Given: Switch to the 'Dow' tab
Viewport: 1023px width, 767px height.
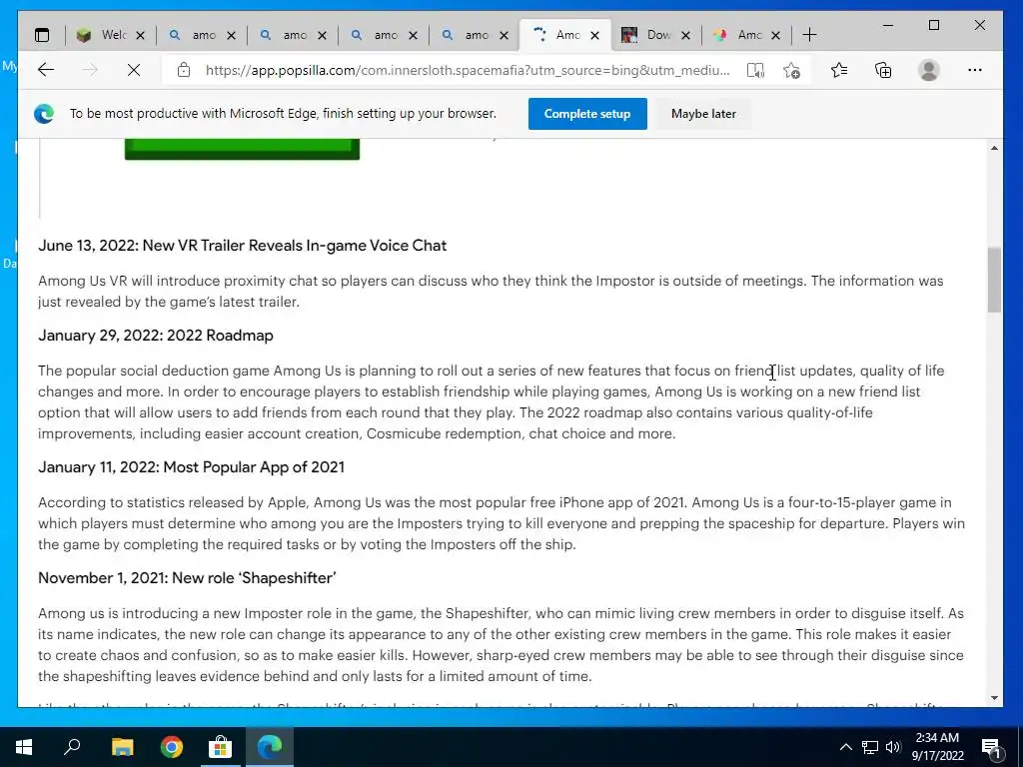Looking at the screenshot, I should coord(656,35).
